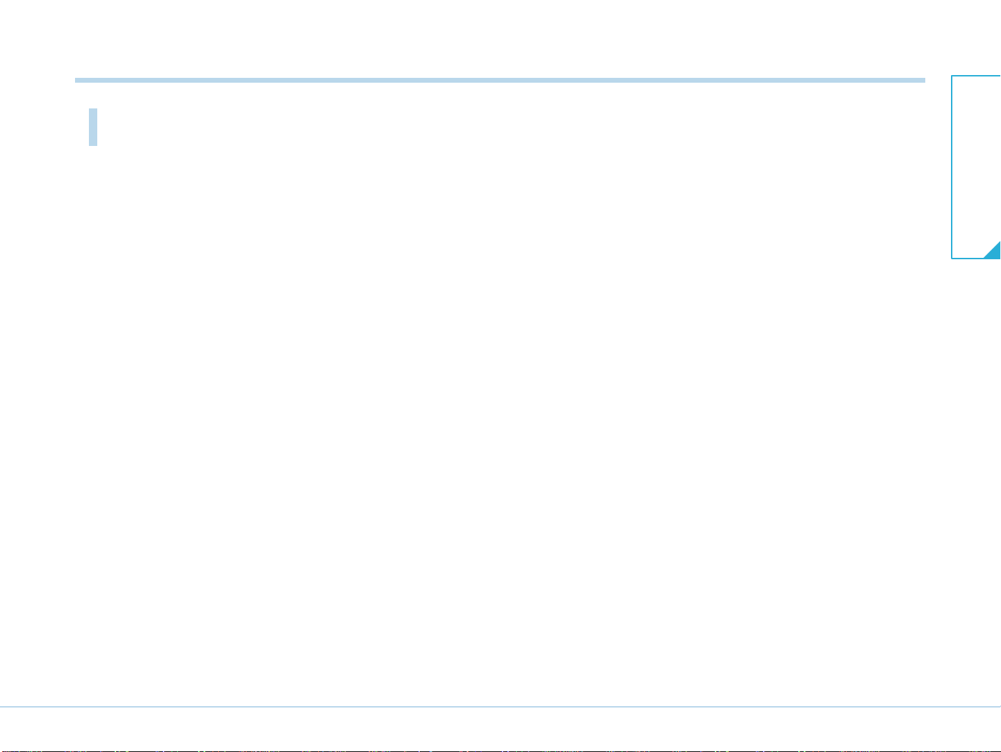The image size is (1001, 752).
Task: Click the blue triangle corner of the side tab
Action: coord(995,252)
